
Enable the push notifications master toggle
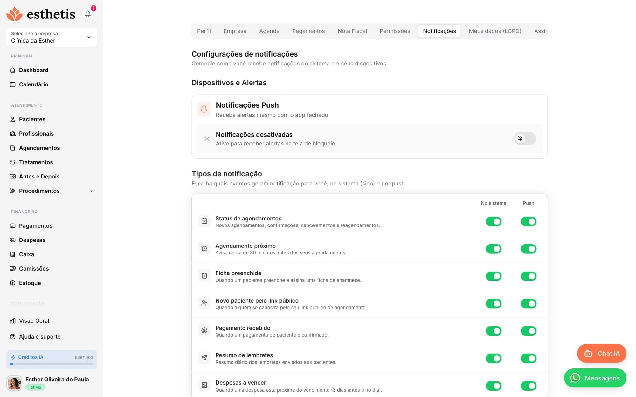coord(525,139)
